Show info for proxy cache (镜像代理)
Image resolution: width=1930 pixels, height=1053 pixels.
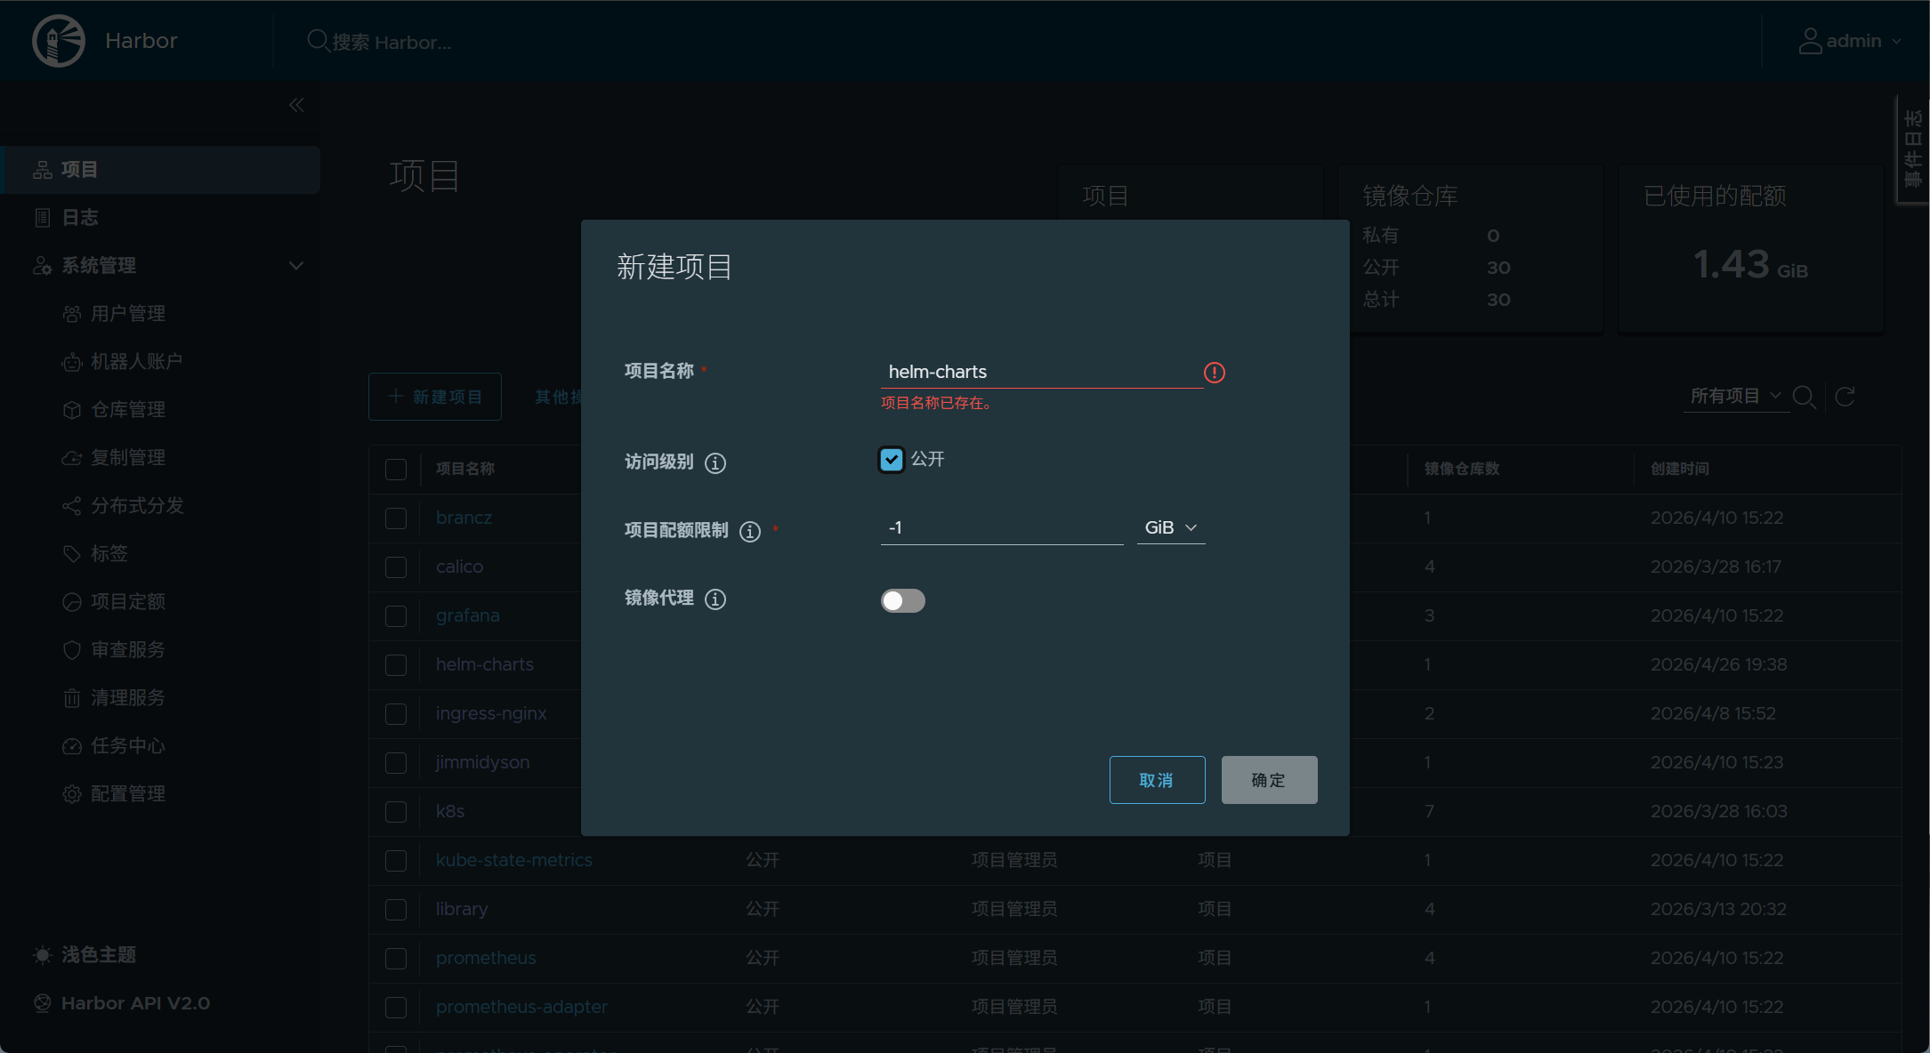click(715, 599)
